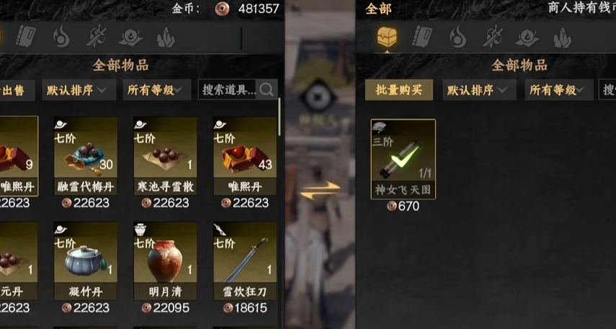Viewport: 616px width, 329px height.
Task: Expand 默认排序 dropdown in player inventory
Action: point(79,90)
